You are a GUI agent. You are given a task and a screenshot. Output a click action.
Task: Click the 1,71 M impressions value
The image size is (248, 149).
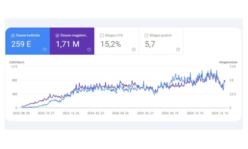click(68, 44)
